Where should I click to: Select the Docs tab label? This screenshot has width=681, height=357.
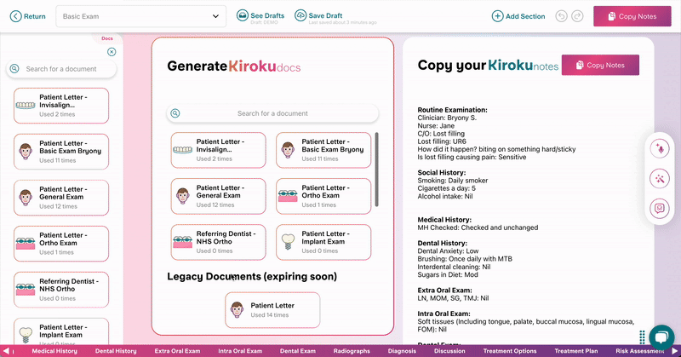pos(107,38)
